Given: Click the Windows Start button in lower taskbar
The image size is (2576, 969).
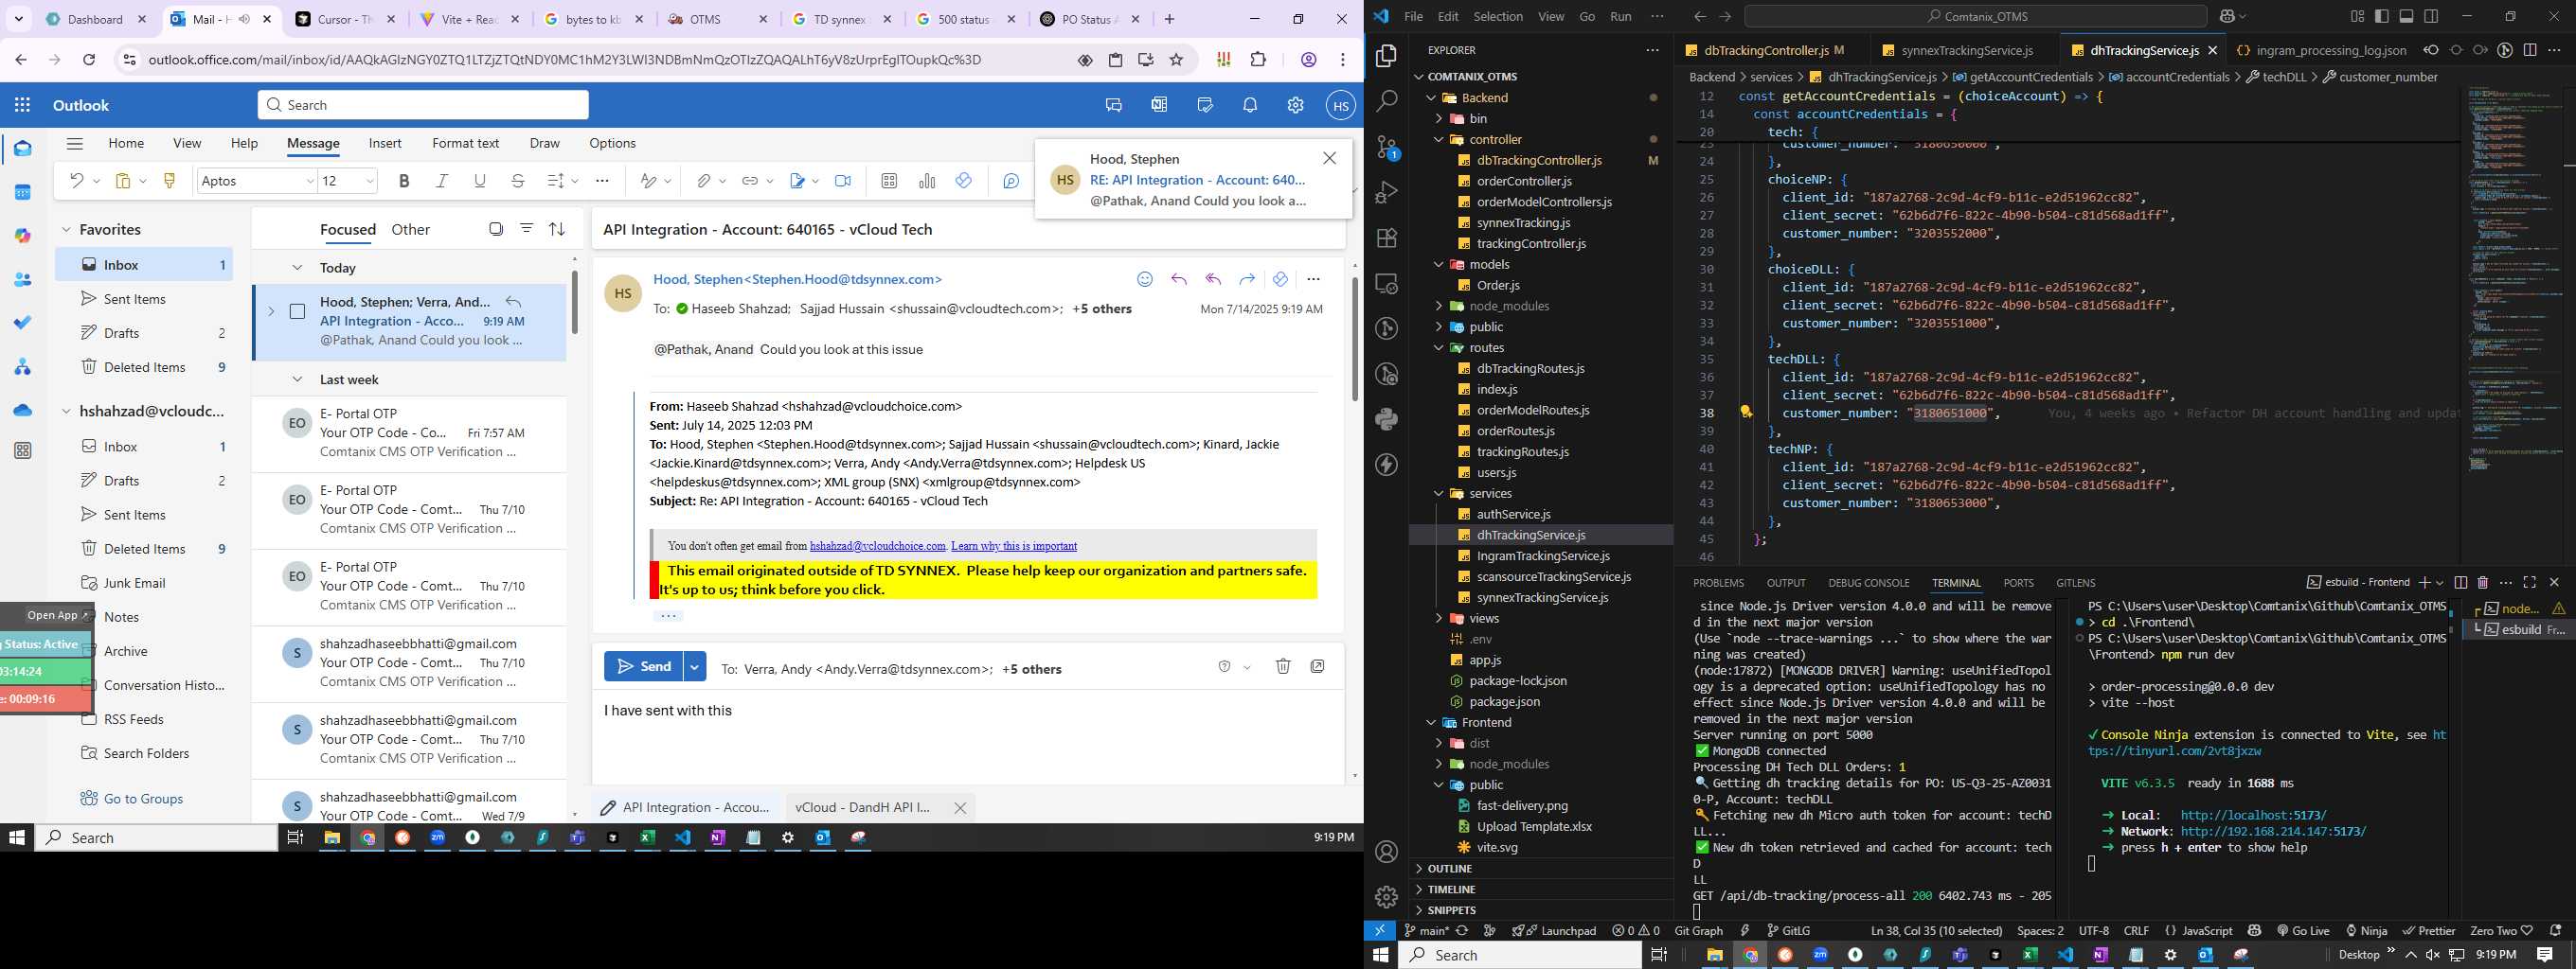Looking at the screenshot, I should click(x=1381, y=955).
